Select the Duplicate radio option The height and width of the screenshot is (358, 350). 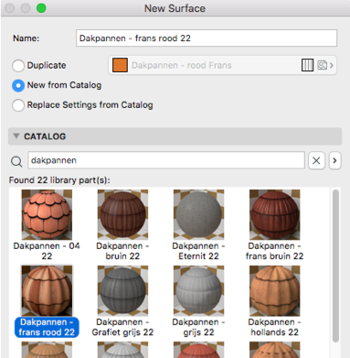tap(18, 66)
